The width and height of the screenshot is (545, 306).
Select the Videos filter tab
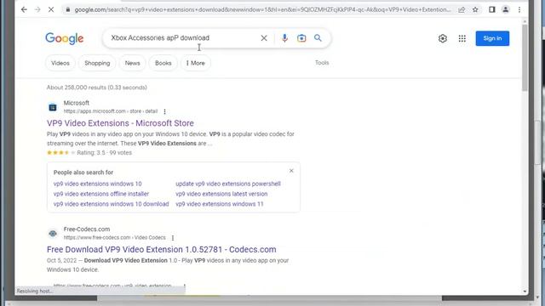(60, 63)
